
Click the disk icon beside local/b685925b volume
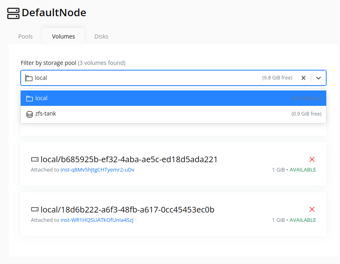click(35, 160)
